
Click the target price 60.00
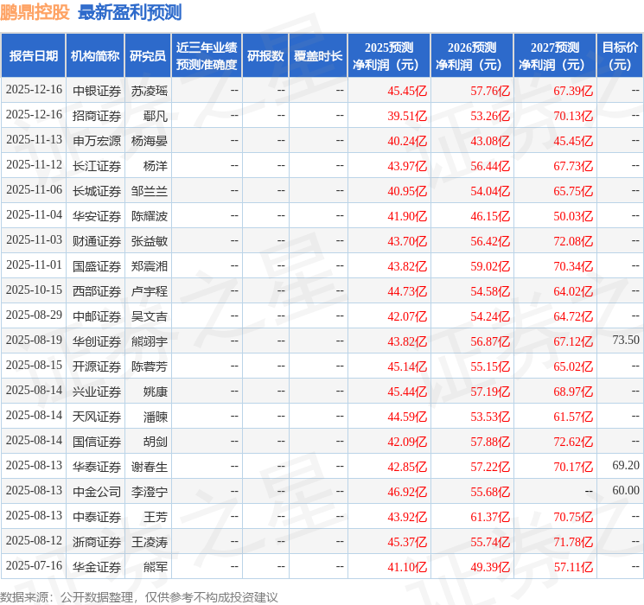pyautogui.click(x=626, y=490)
